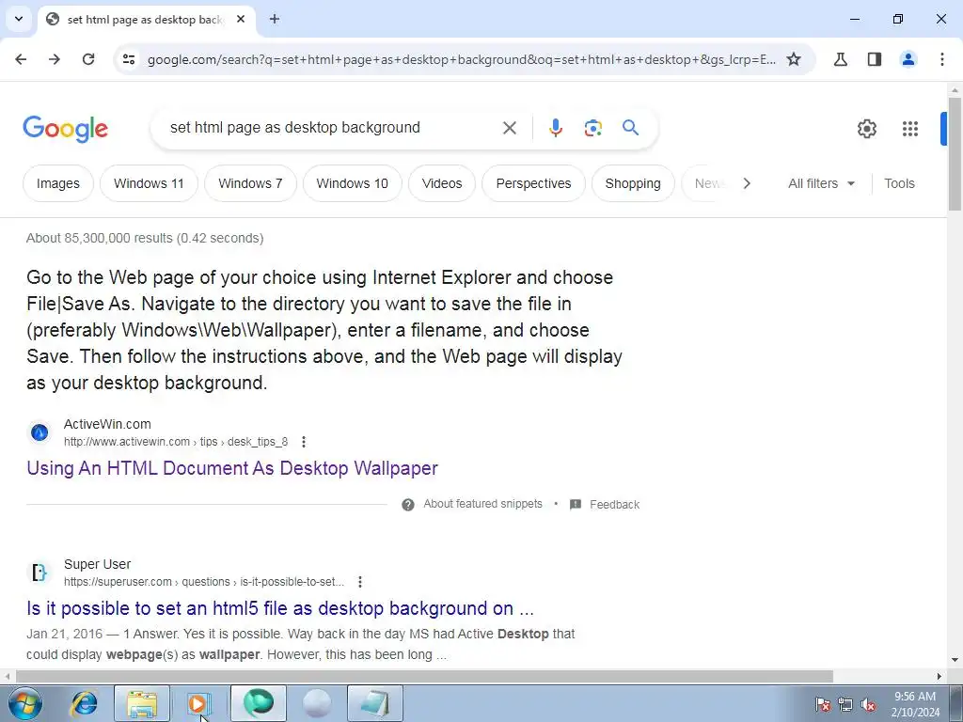
Task: Open more options for the ActiveWin.com result
Action: click(x=304, y=442)
